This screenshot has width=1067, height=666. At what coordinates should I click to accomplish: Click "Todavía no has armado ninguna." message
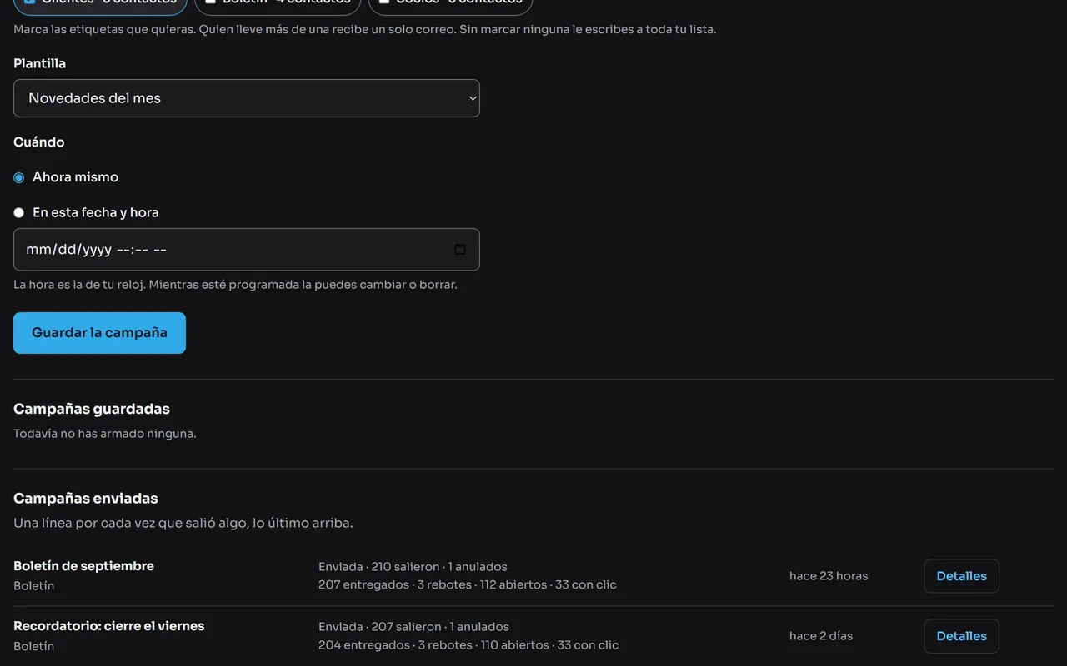click(x=105, y=434)
